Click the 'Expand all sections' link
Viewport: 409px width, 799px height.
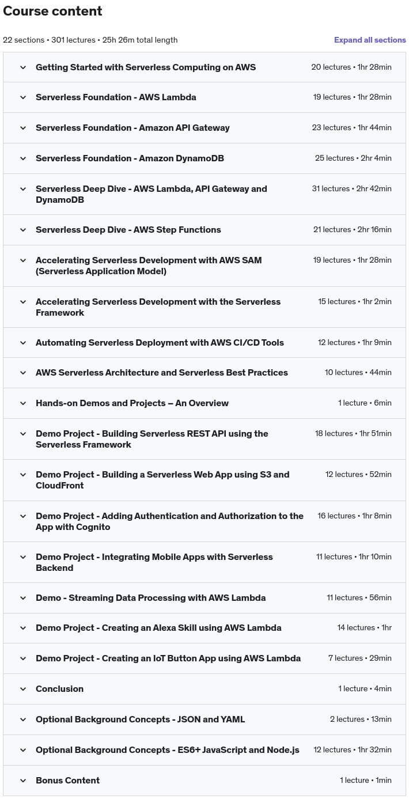(x=370, y=40)
